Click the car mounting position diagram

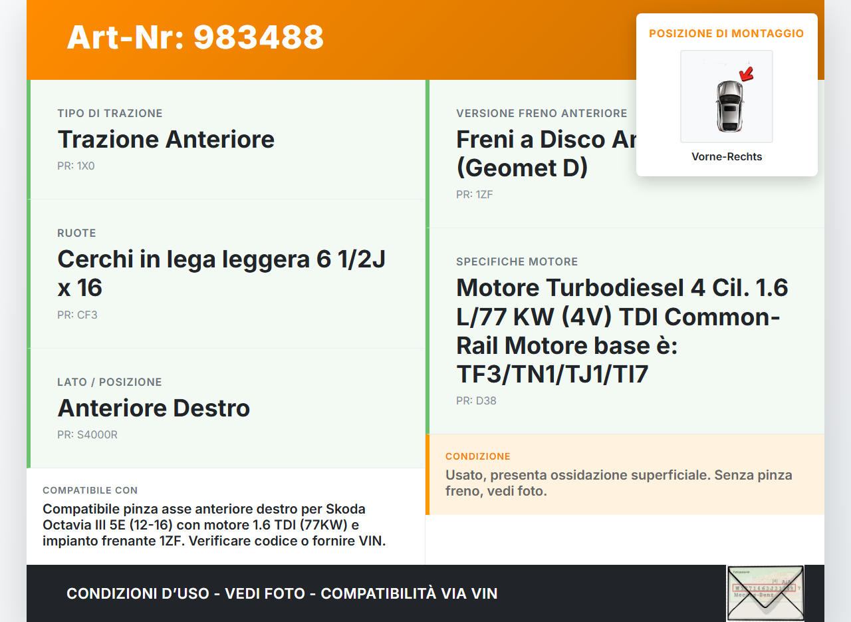727,96
